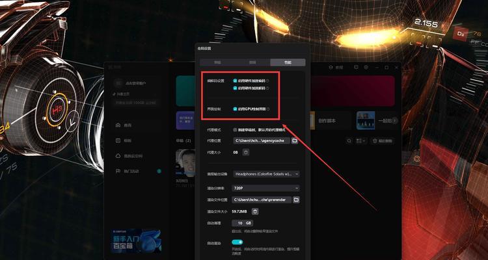Open settings gear in main window title bar
Viewport: 488px width, 260px height.
tap(366, 67)
